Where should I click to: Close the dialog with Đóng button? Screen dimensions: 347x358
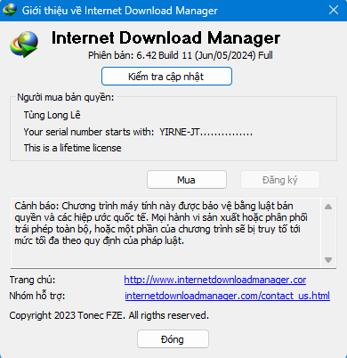click(x=173, y=339)
